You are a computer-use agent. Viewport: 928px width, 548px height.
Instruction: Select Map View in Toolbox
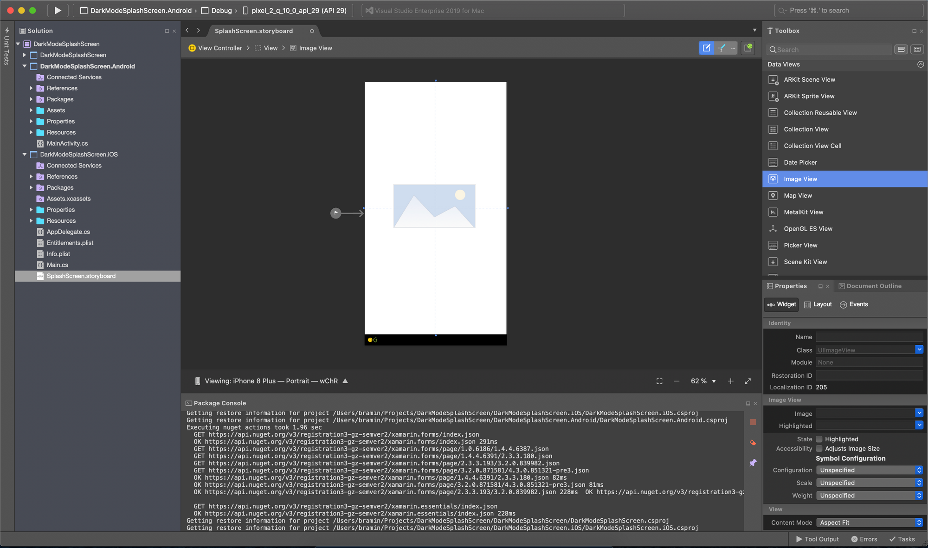tap(798, 195)
